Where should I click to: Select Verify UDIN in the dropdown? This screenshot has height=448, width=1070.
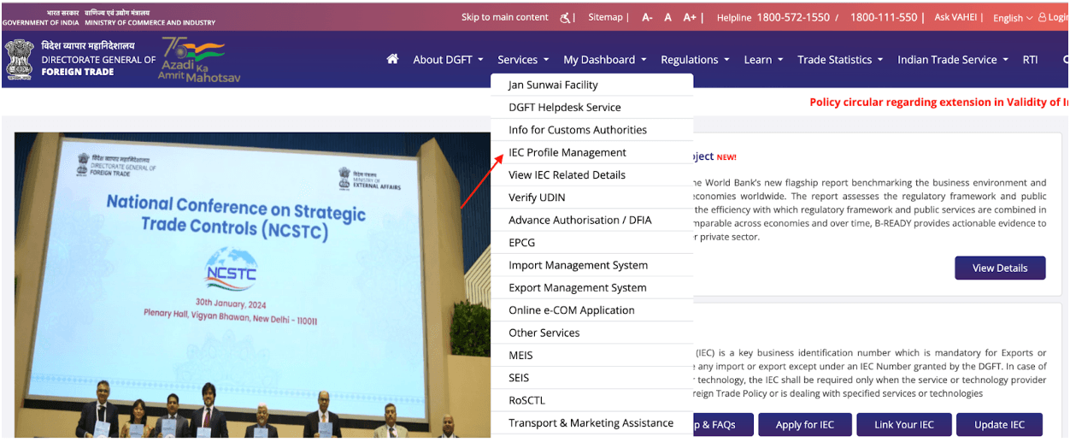[x=537, y=197]
